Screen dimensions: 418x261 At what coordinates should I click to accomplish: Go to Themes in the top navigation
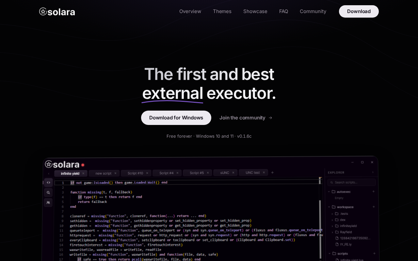(222, 11)
